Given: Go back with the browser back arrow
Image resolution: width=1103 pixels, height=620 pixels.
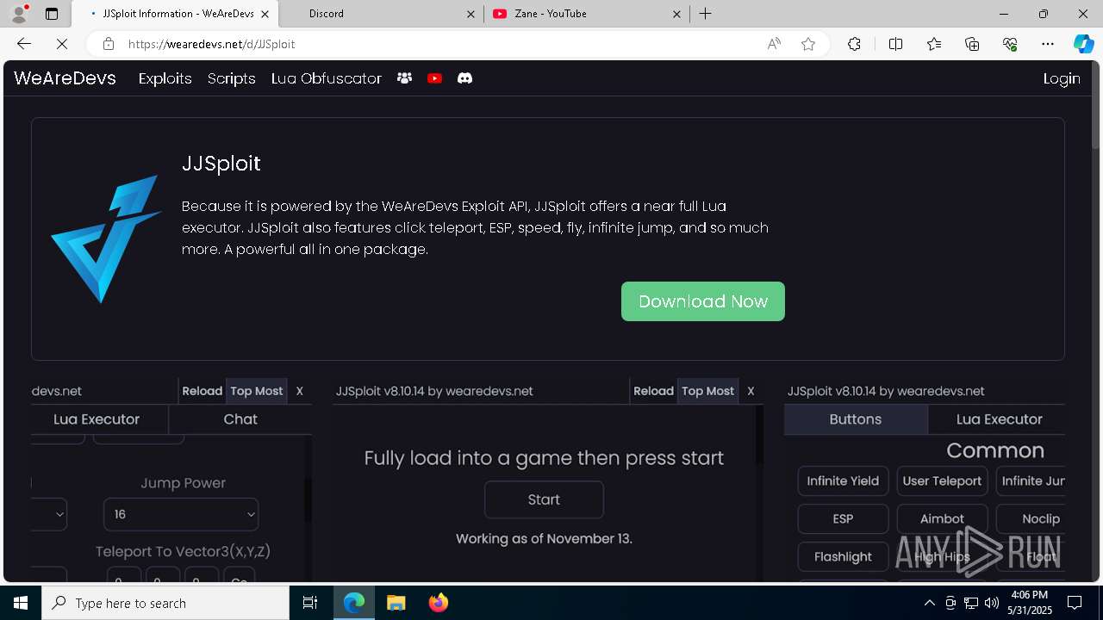Looking at the screenshot, I should [24, 44].
